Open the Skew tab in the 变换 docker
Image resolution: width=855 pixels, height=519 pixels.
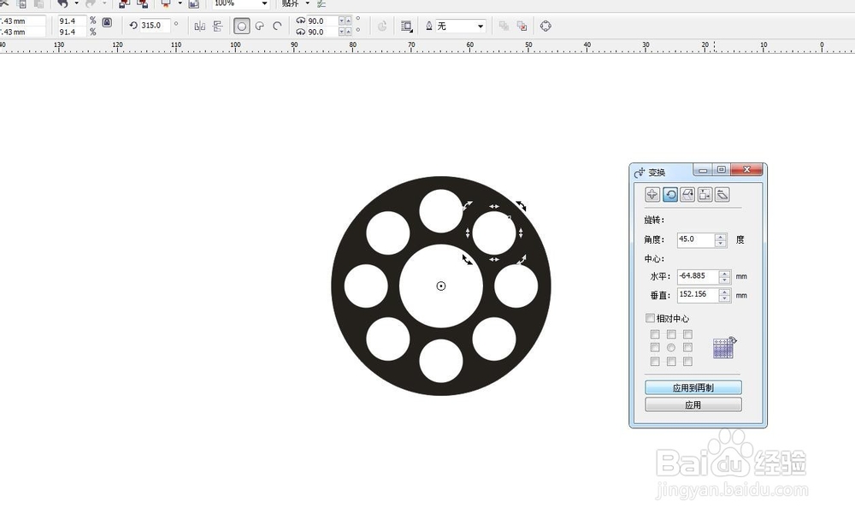(722, 195)
